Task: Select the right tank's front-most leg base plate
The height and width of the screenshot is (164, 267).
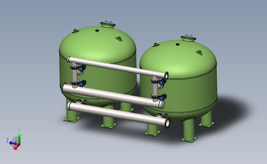Action: pos(189,140)
